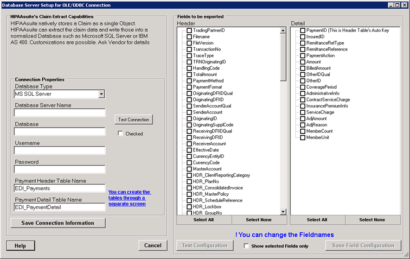Cancel the database setup dialog

pos(153,246)
